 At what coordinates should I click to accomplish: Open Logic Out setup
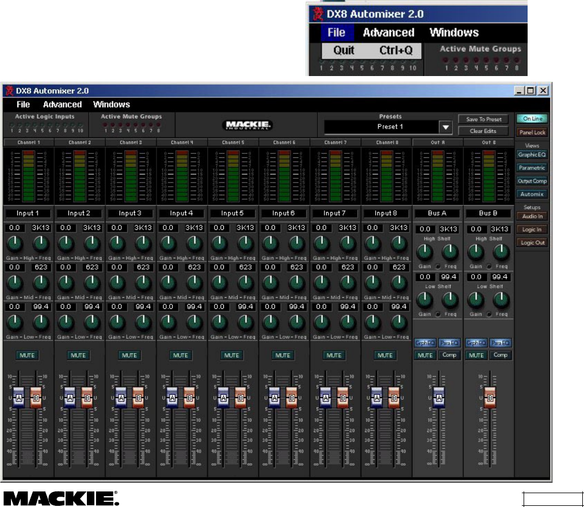coord(532,243)
